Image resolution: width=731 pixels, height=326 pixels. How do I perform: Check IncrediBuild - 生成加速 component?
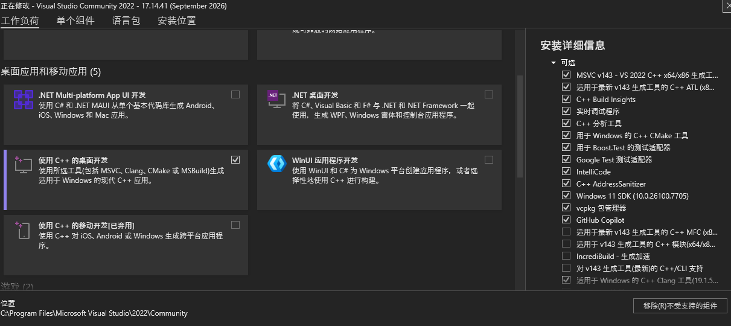tap(566, 256)
